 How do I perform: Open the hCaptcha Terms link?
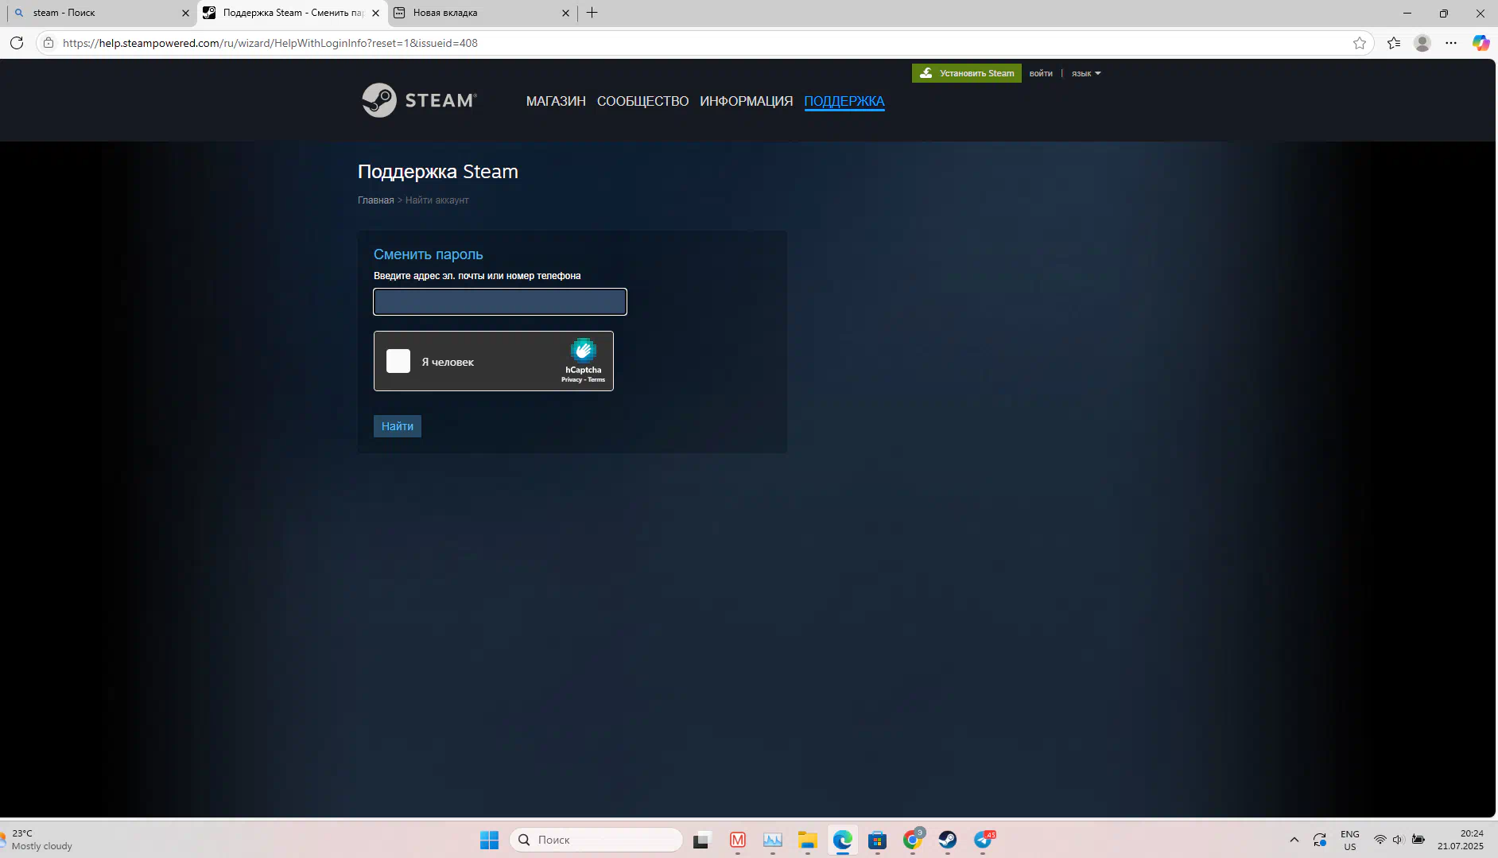596,380
